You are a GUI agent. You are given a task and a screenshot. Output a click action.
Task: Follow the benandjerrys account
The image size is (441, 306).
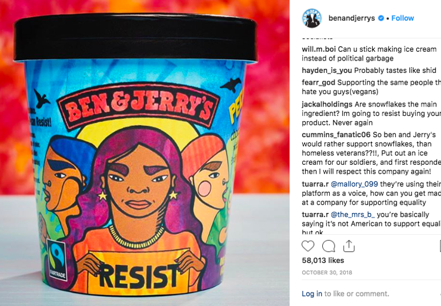coord(402,18)
